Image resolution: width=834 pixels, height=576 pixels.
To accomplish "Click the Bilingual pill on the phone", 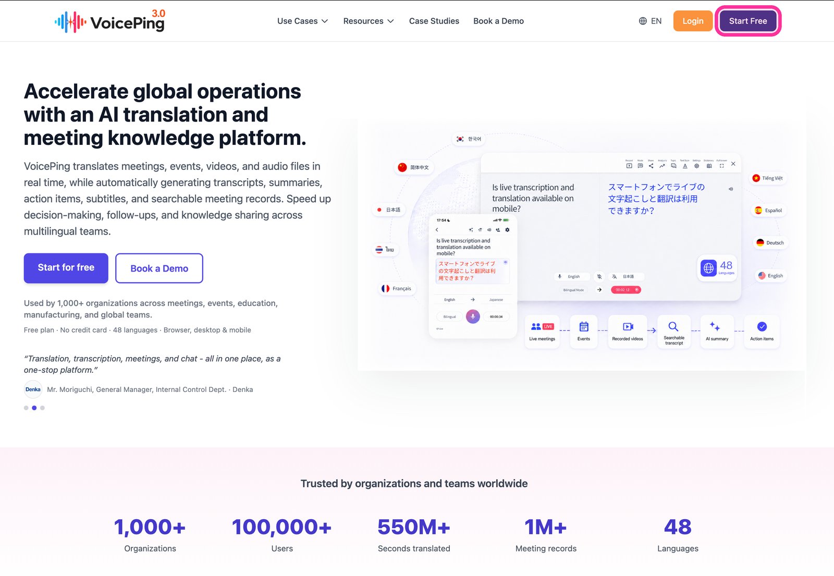I will [449, 316].
